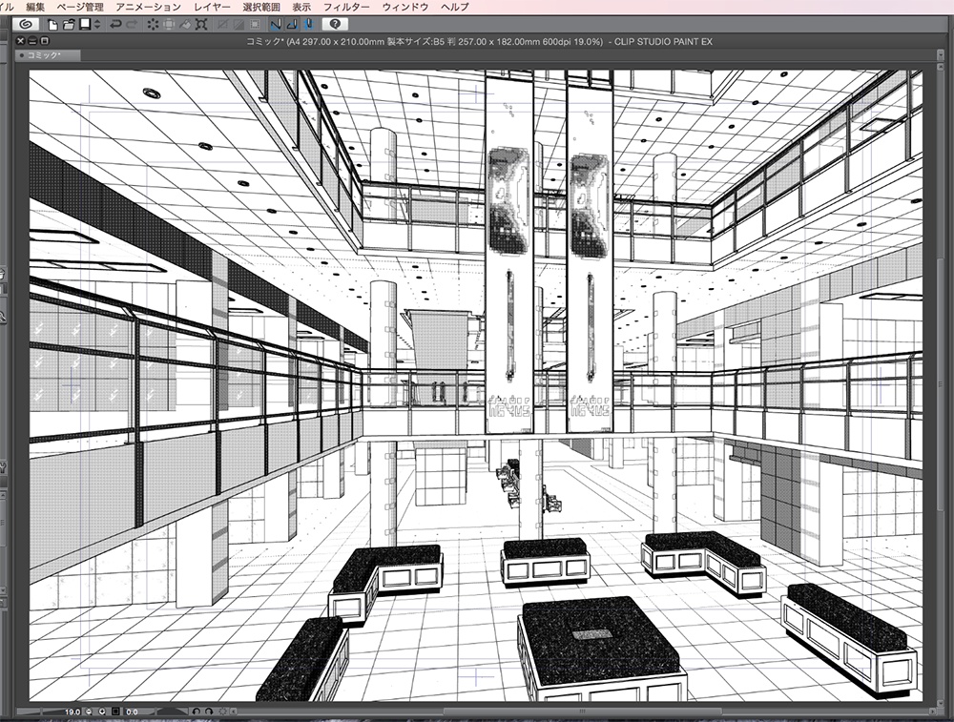954x722 pixels.
Task: Click the invert selection icon
Action: coord(239,25)
